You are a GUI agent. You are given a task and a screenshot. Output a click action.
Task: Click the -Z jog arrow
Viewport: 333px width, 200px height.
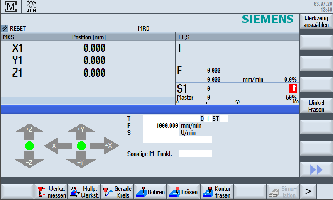point(29,160)
